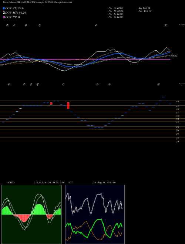Click the price axis label 19
Image resolution: width=185 pixels, height=244 pixels.
(177, 142)
